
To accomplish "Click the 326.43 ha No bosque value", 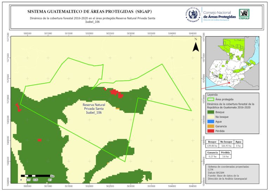I will (226, 145).
